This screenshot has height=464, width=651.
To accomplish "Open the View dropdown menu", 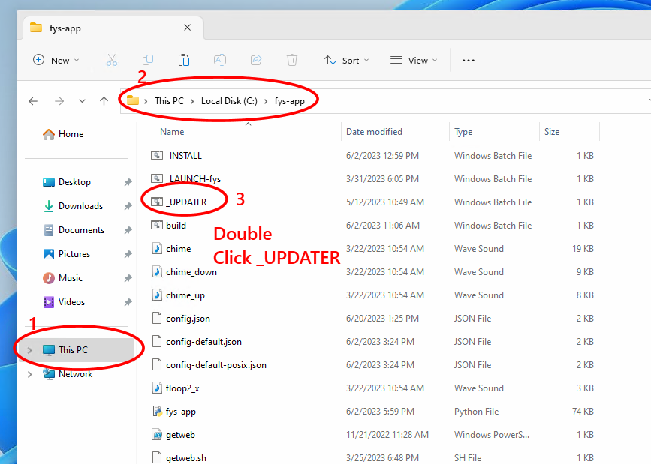I will point(414,61).
